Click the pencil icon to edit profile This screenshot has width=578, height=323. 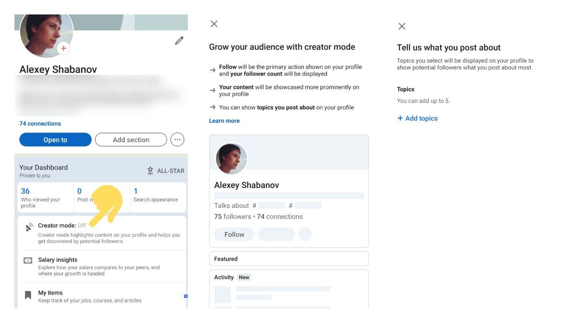179,41
